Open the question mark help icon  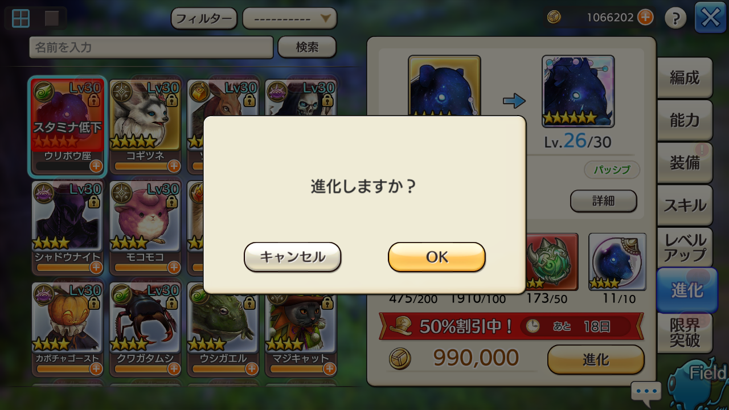point(675,18)
